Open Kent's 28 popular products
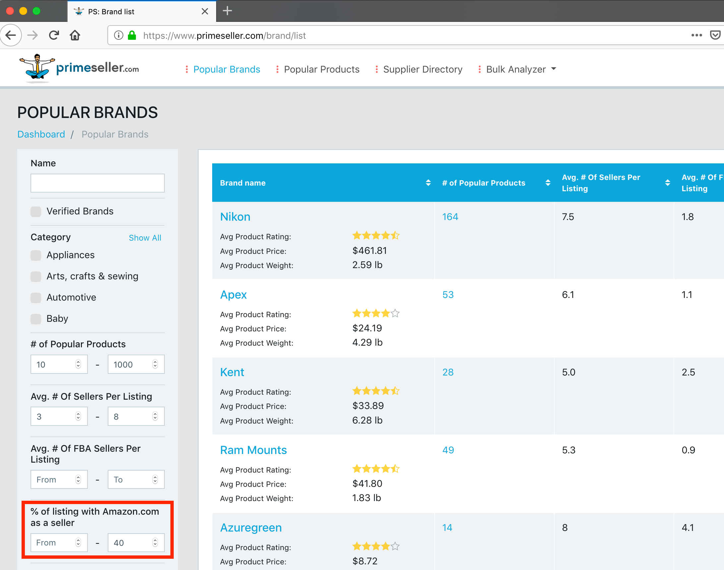This screenshot has width=724, height=570. (x=448, y=372)
